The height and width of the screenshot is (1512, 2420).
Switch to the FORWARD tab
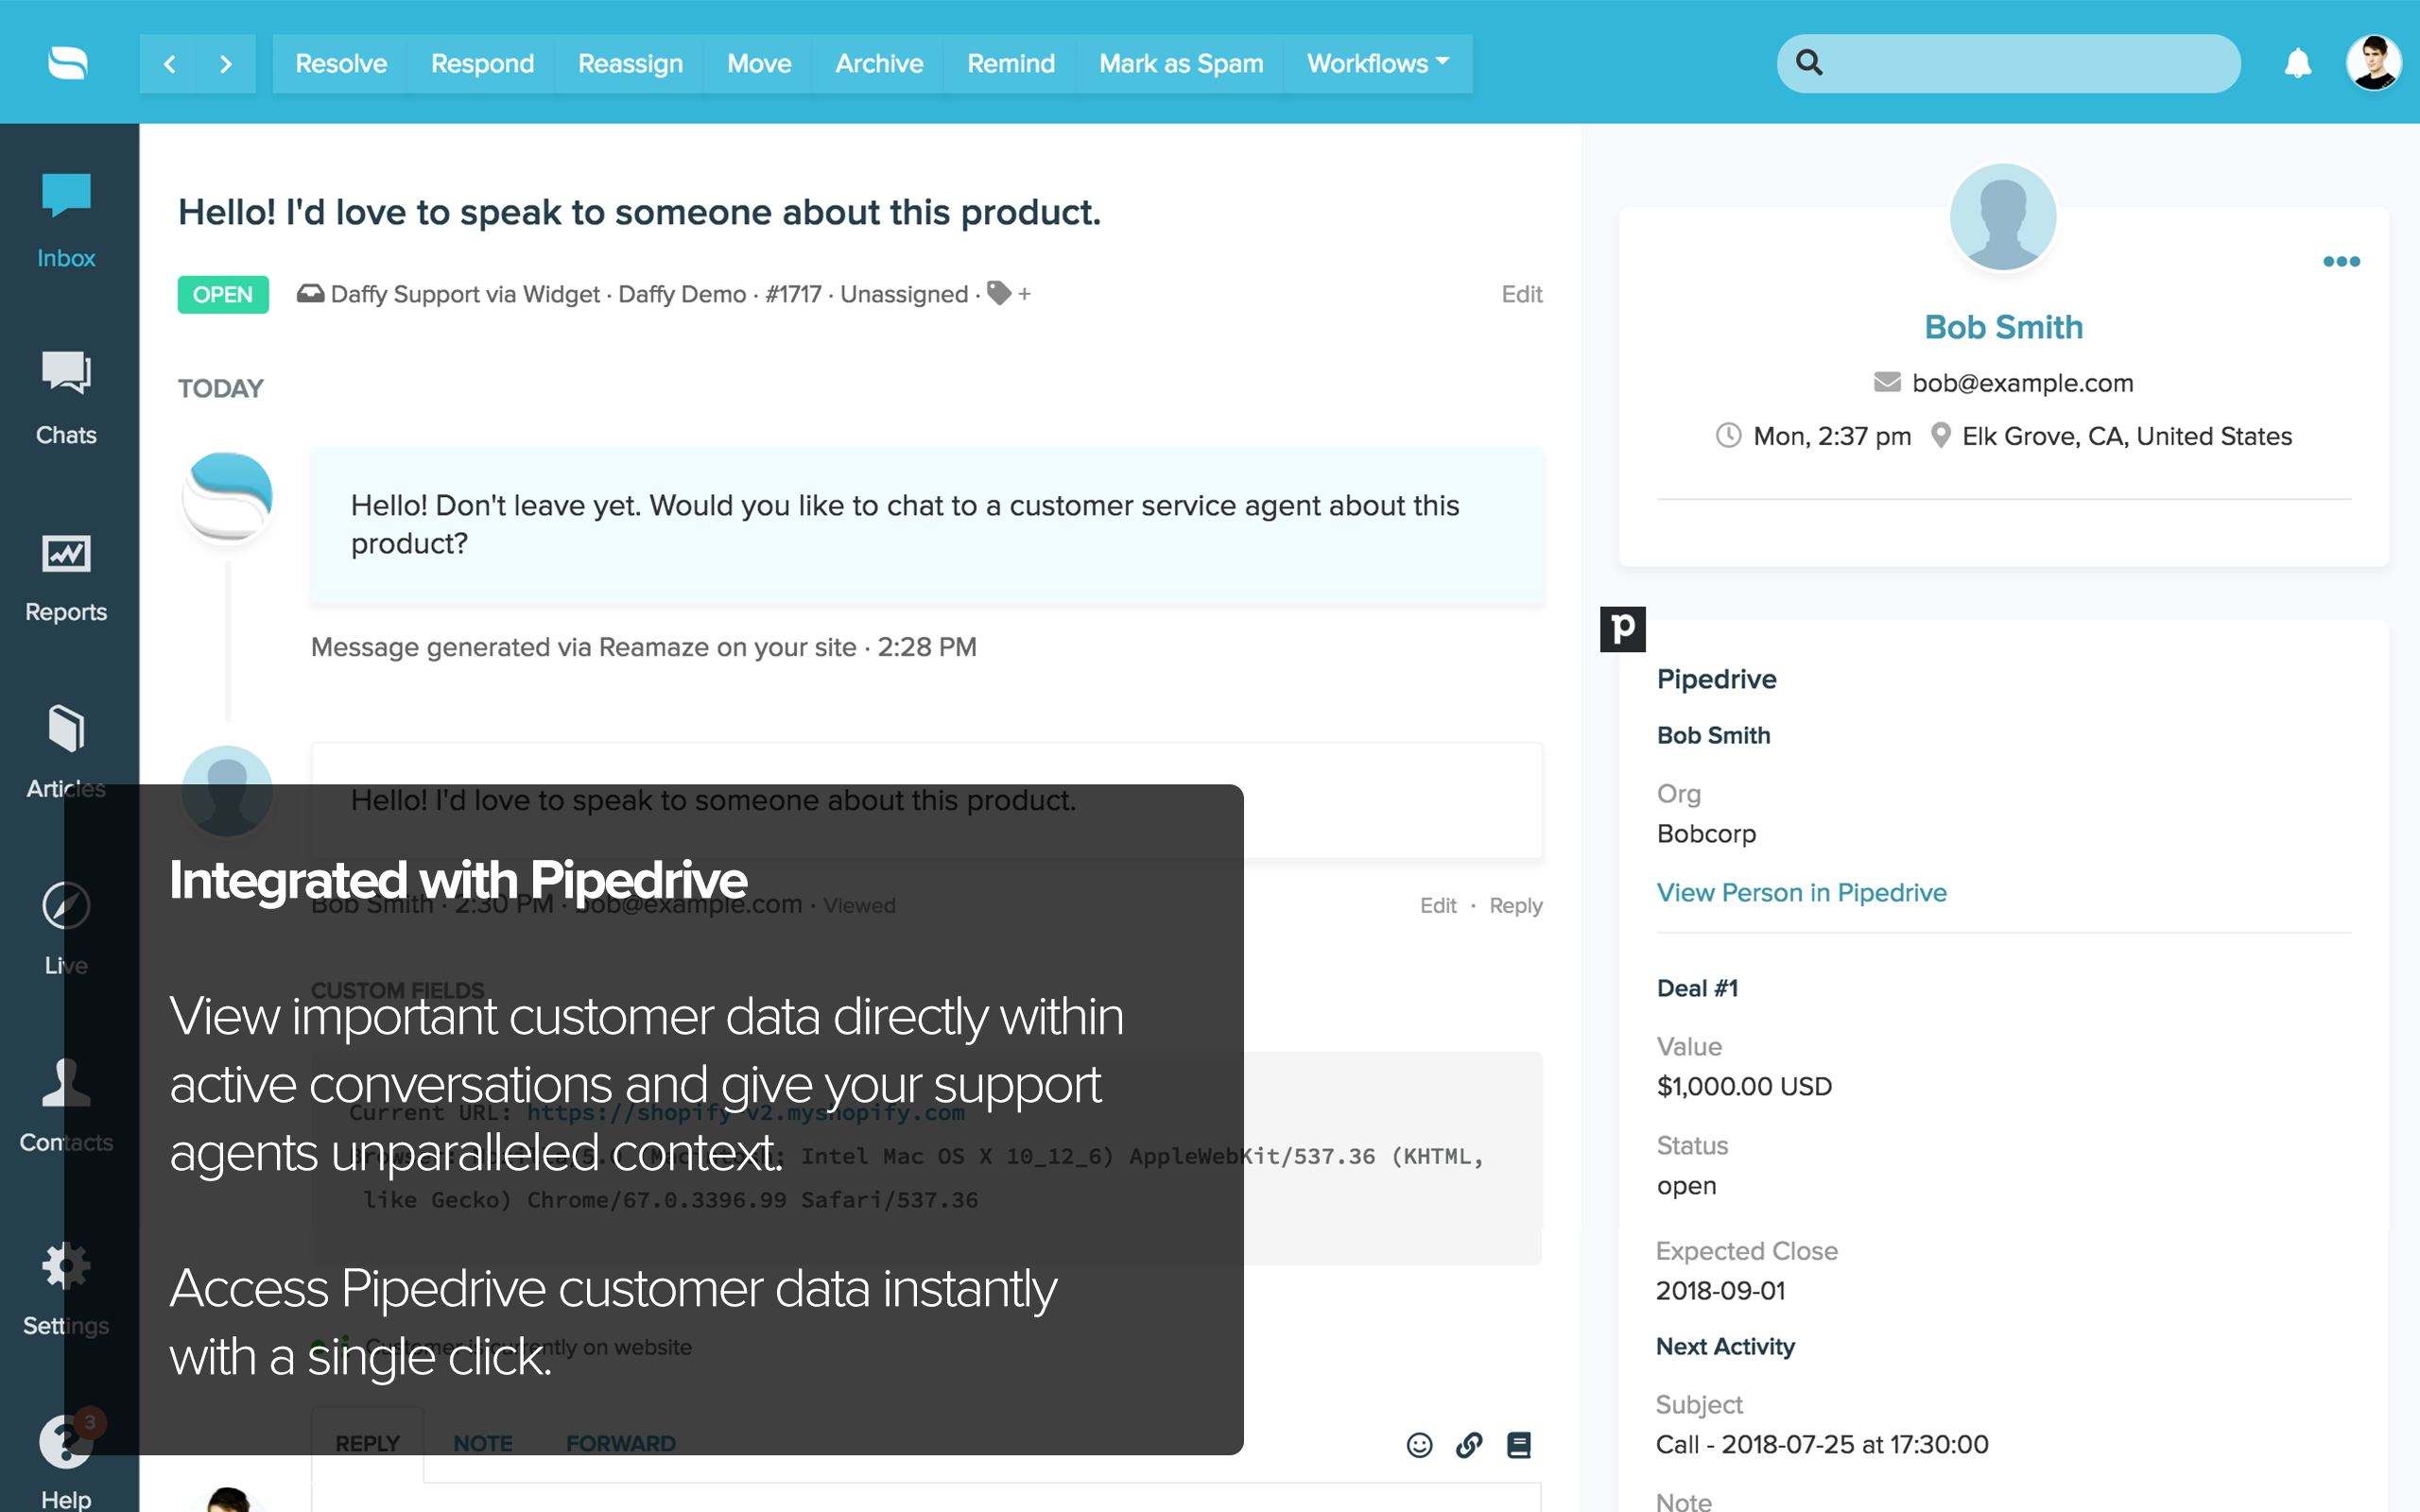621,1444
